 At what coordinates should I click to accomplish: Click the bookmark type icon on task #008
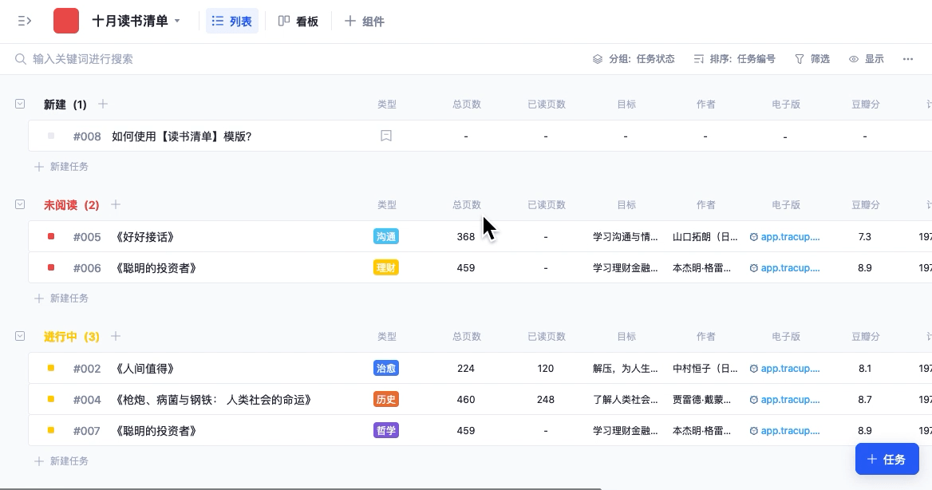[x=386, y=136]
